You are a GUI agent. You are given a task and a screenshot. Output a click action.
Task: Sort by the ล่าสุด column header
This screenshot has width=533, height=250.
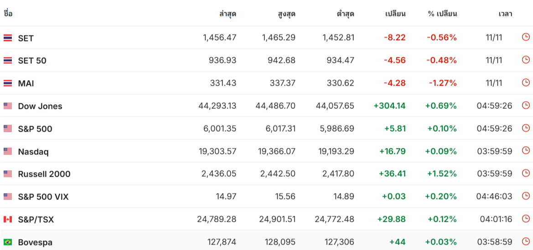click(228, 14)
